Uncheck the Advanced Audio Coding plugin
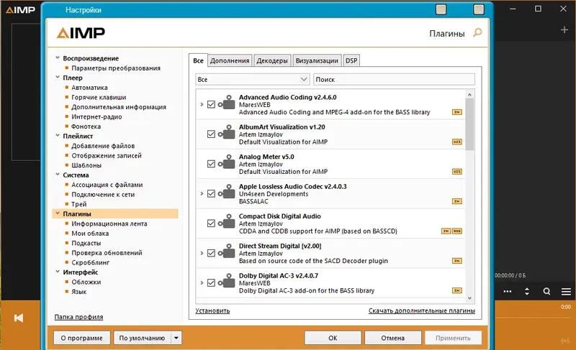 211,104
